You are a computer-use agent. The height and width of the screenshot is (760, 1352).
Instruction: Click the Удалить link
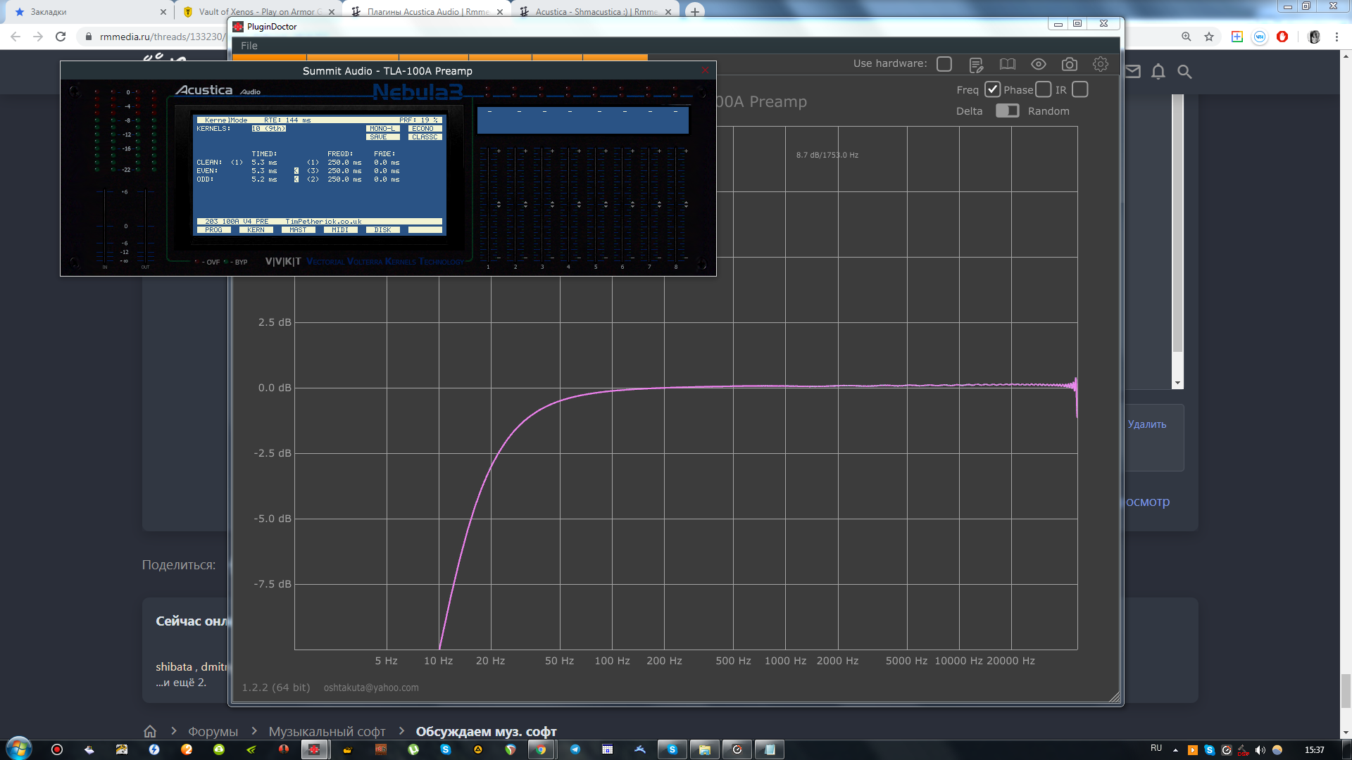pos(1147,424)
